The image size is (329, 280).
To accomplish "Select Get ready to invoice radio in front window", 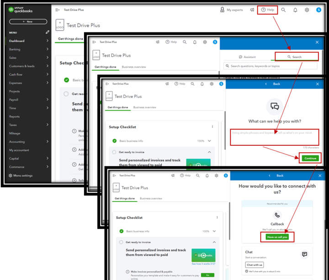I will [121, 242].
